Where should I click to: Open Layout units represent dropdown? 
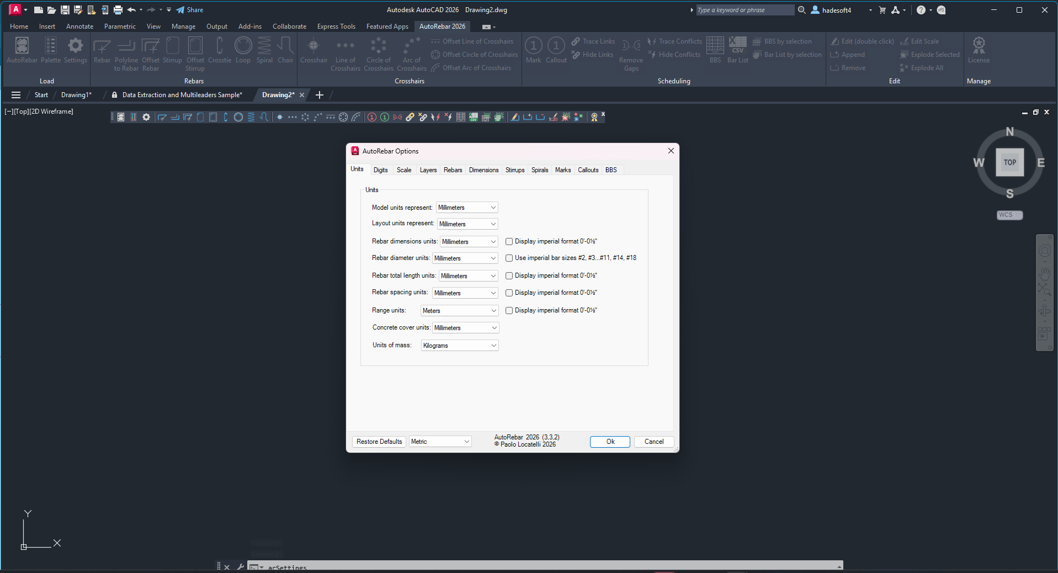pos(467,224)
